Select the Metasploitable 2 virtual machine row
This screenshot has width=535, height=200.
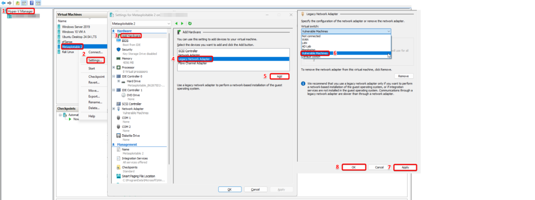(82, 47)
